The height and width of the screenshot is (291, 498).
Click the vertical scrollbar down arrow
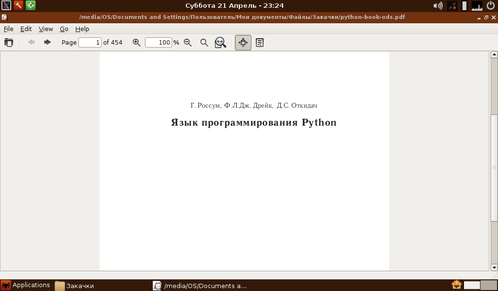494,268
